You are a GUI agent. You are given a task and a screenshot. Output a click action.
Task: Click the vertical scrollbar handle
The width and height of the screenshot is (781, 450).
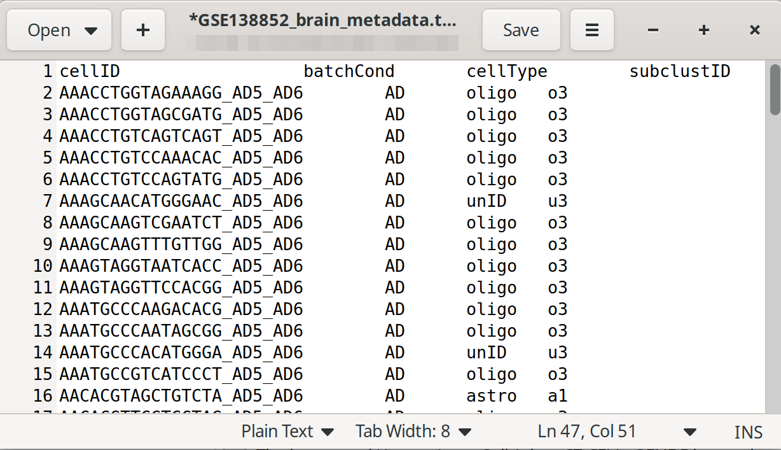pyautogui.click(x=774, y=89)
